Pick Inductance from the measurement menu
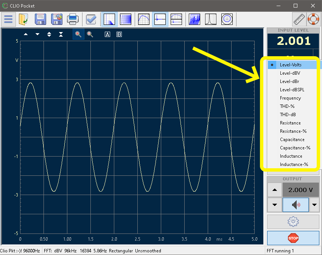This screenshot has height=255, width=322. [x=292, y=156]
